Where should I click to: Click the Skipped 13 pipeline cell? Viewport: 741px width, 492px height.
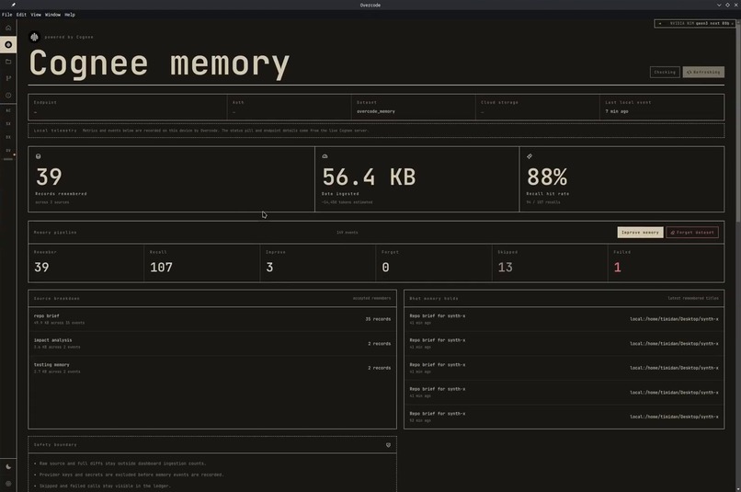pyautogui.click(x=550, y=263)
